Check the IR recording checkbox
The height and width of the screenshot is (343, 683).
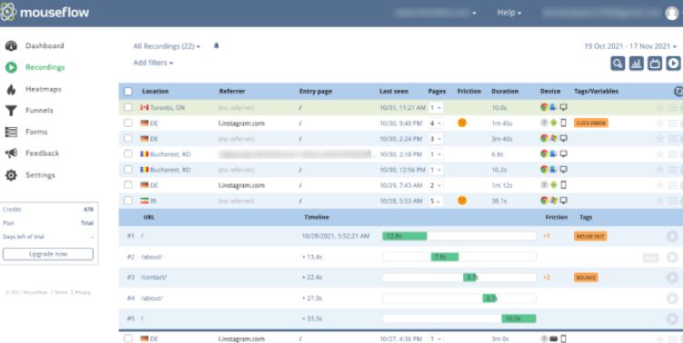128,201
